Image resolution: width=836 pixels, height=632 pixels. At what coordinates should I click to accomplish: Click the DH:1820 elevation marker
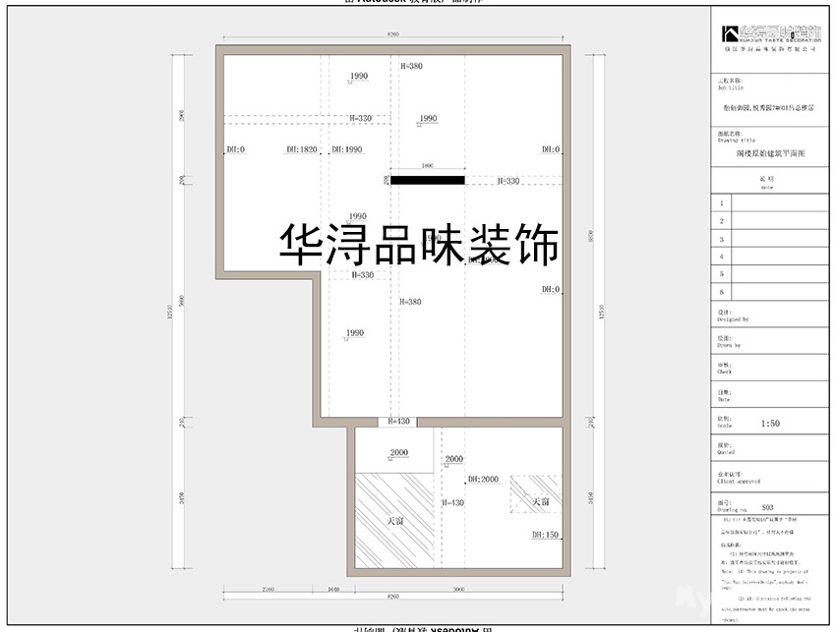(x=302, y=150)
